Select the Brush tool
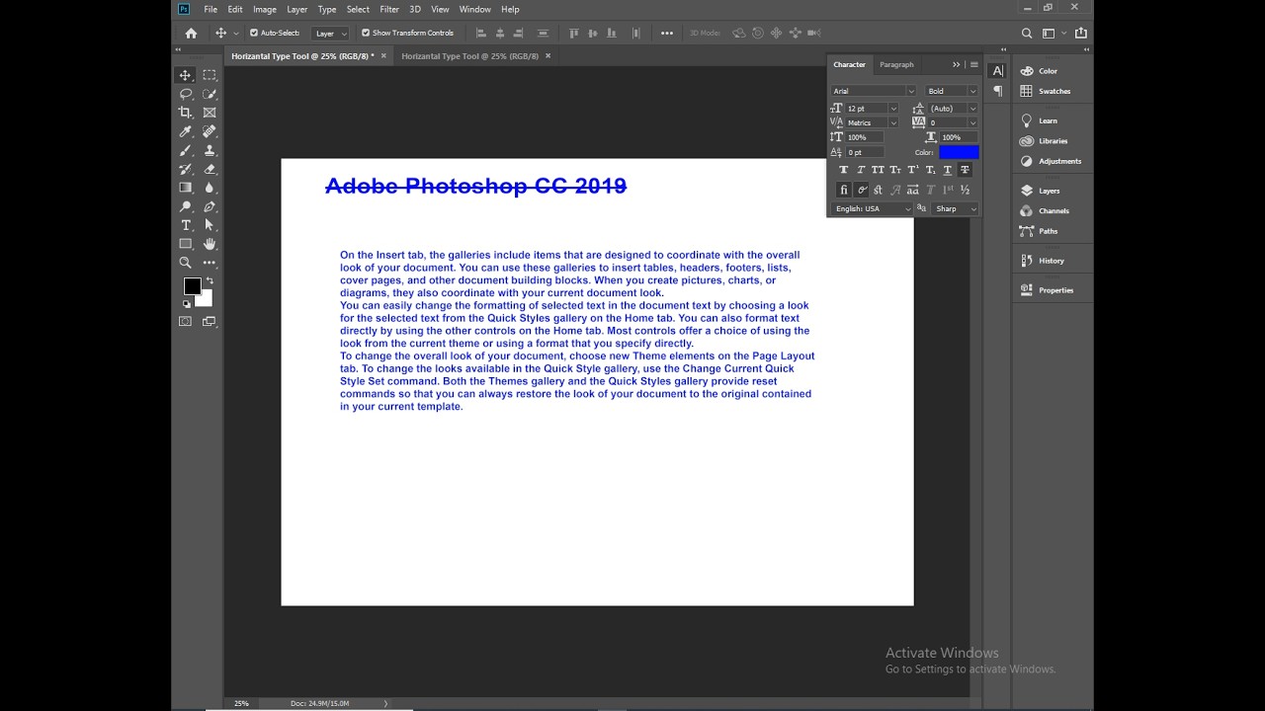Screen dimensions: 1265x711 [185, 150]
